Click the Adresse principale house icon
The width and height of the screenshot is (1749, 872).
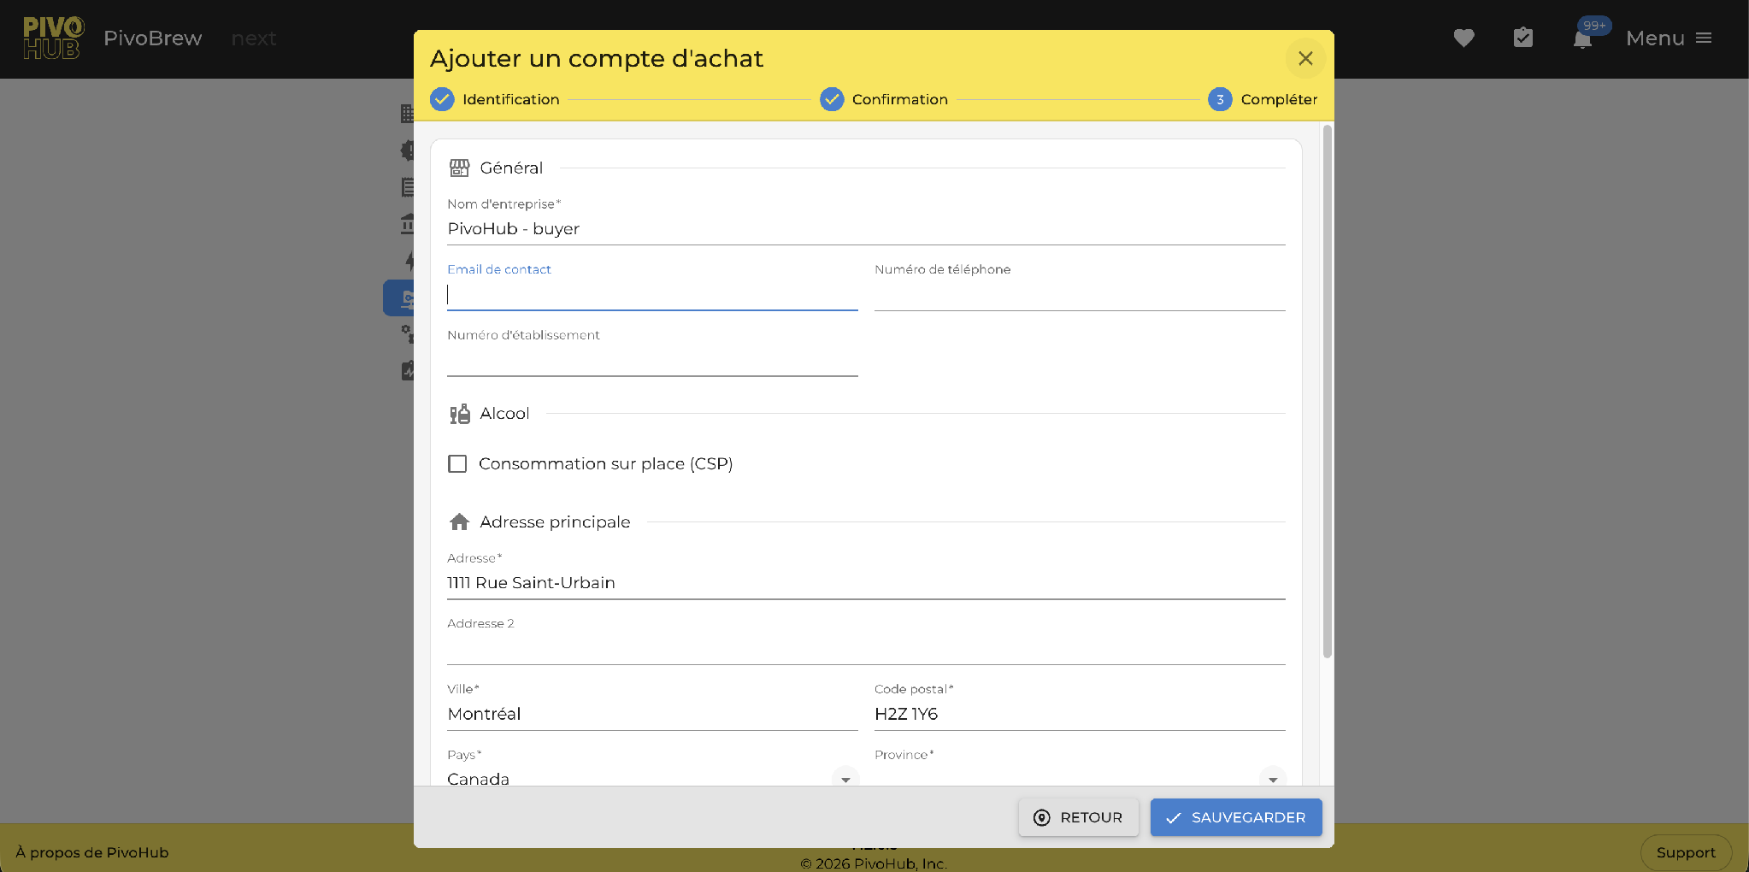[459, 521]
